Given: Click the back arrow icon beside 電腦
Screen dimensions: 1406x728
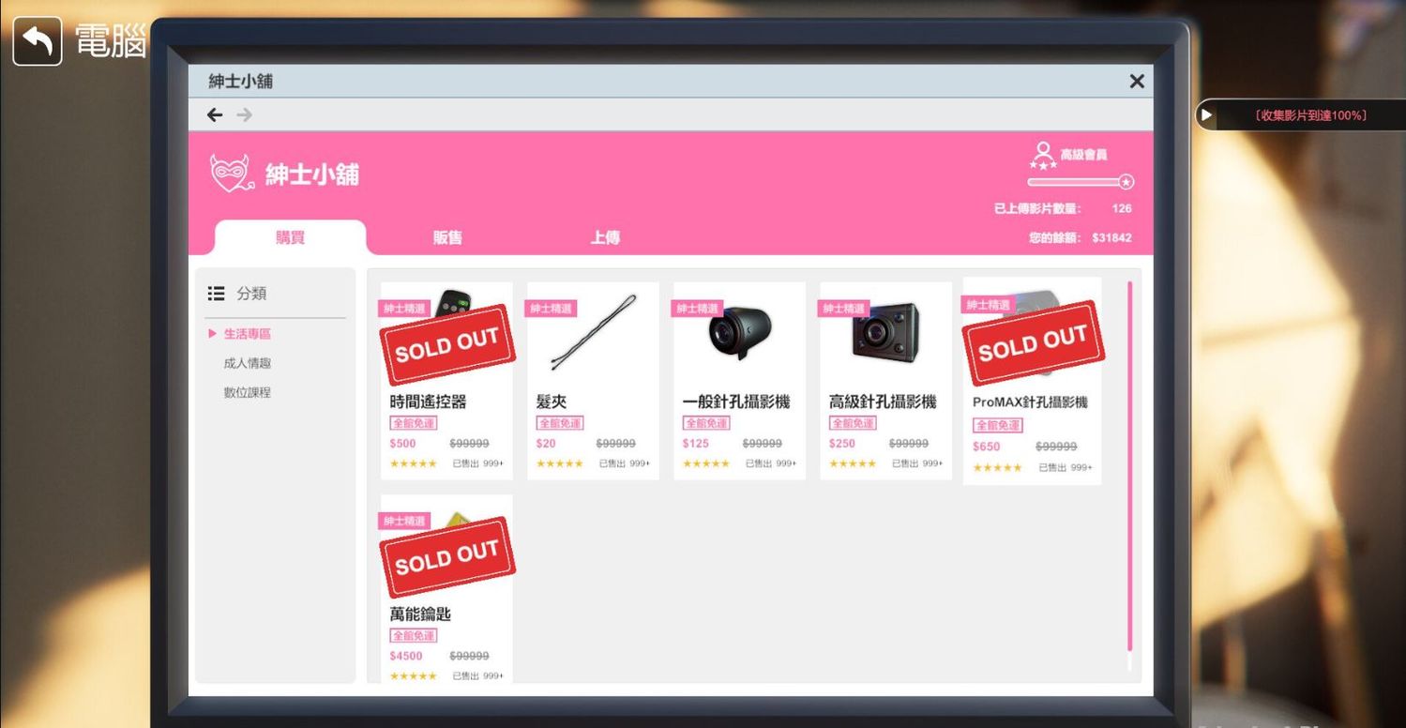Looking at the screenshot, I should coord(38,41).
